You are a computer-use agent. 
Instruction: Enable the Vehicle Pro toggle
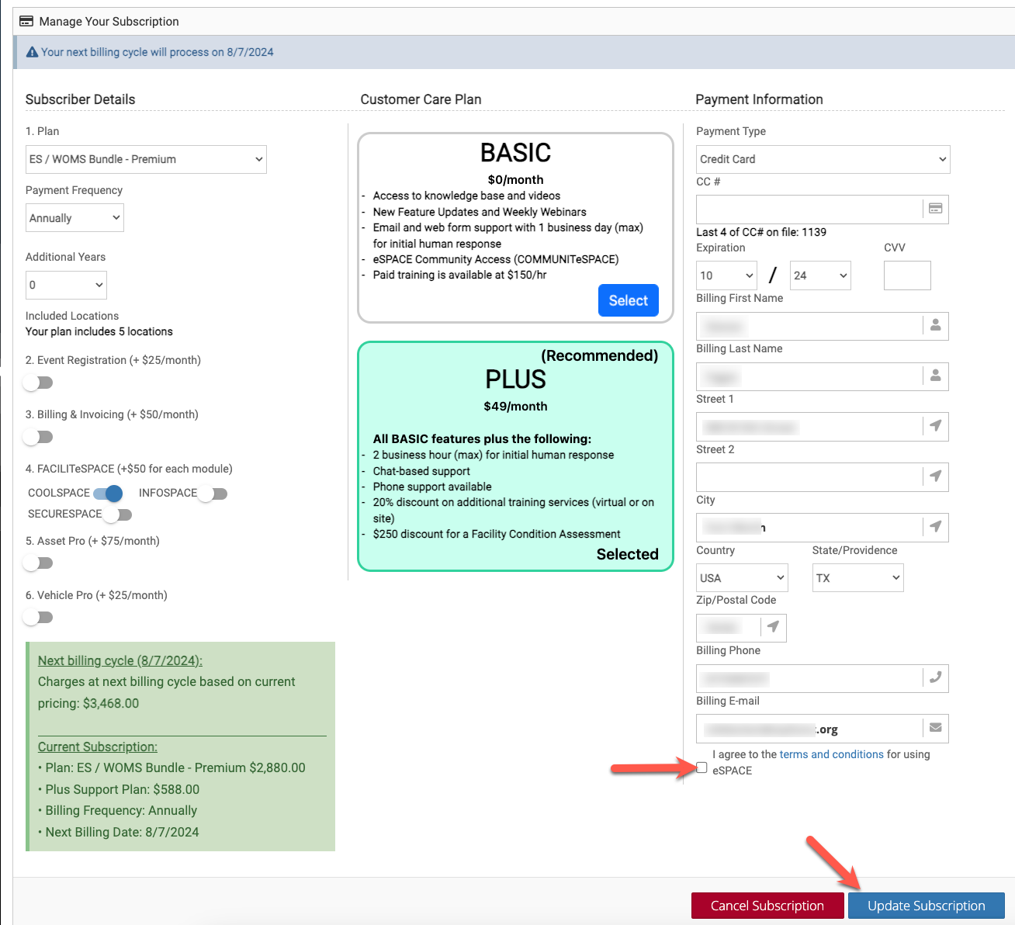(x=38, y=618)
